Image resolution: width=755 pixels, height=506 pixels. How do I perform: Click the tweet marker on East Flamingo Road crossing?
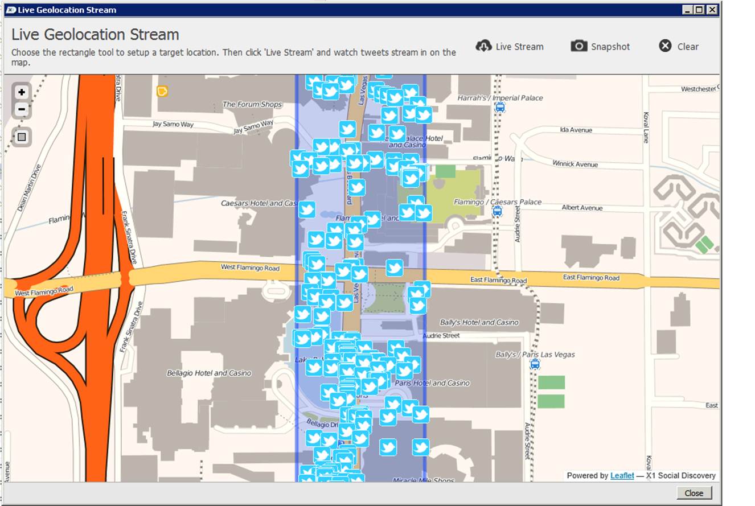pos(394,268)
